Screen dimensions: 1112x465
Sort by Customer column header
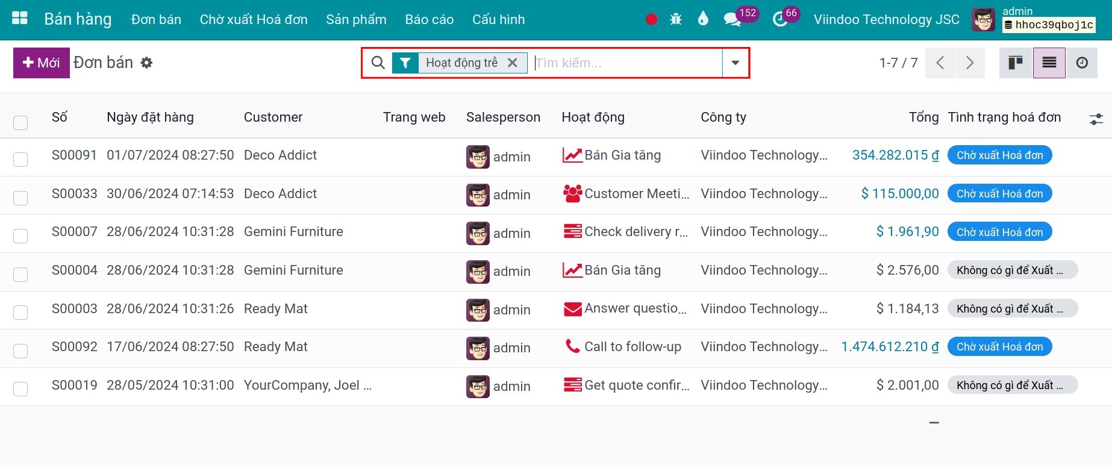[273, 117]
